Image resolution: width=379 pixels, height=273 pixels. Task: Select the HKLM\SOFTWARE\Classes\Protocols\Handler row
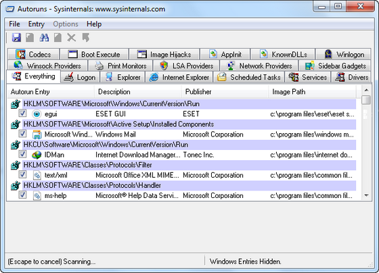(x=189, y=185)
